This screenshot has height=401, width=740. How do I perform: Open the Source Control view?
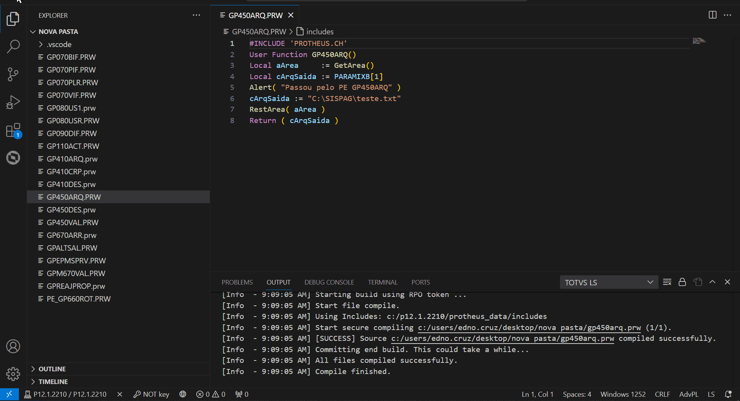[x=13, y=74]
